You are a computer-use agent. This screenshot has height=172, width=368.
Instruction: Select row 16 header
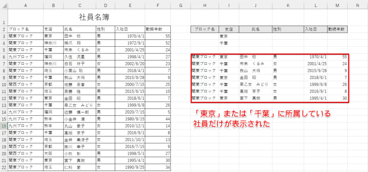click(4, 126)
